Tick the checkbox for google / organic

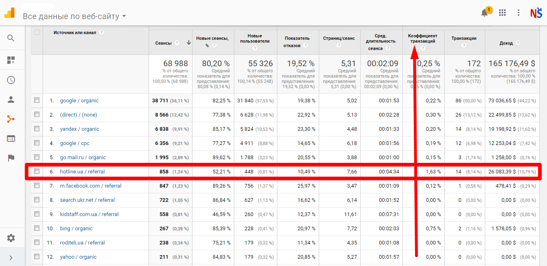pyautogui.click(x=37, y=100)
